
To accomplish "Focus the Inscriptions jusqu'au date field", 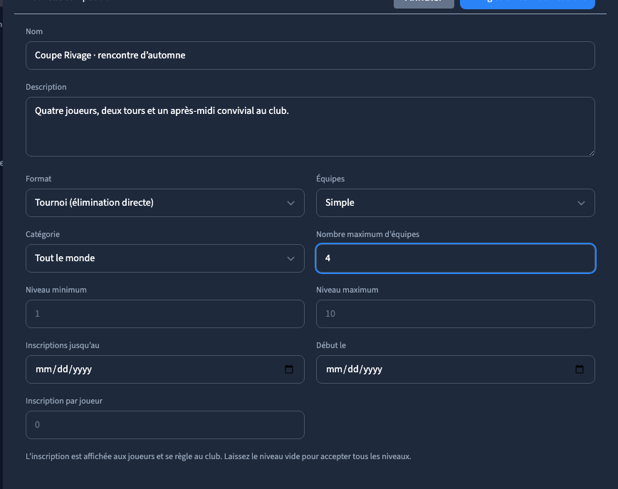I will point(165,369).
